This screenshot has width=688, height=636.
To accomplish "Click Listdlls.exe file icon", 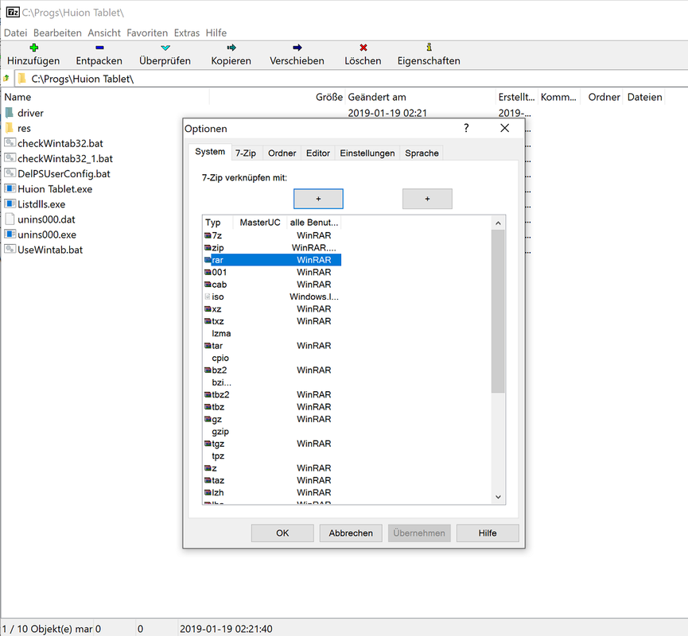I will coord(10,204).
